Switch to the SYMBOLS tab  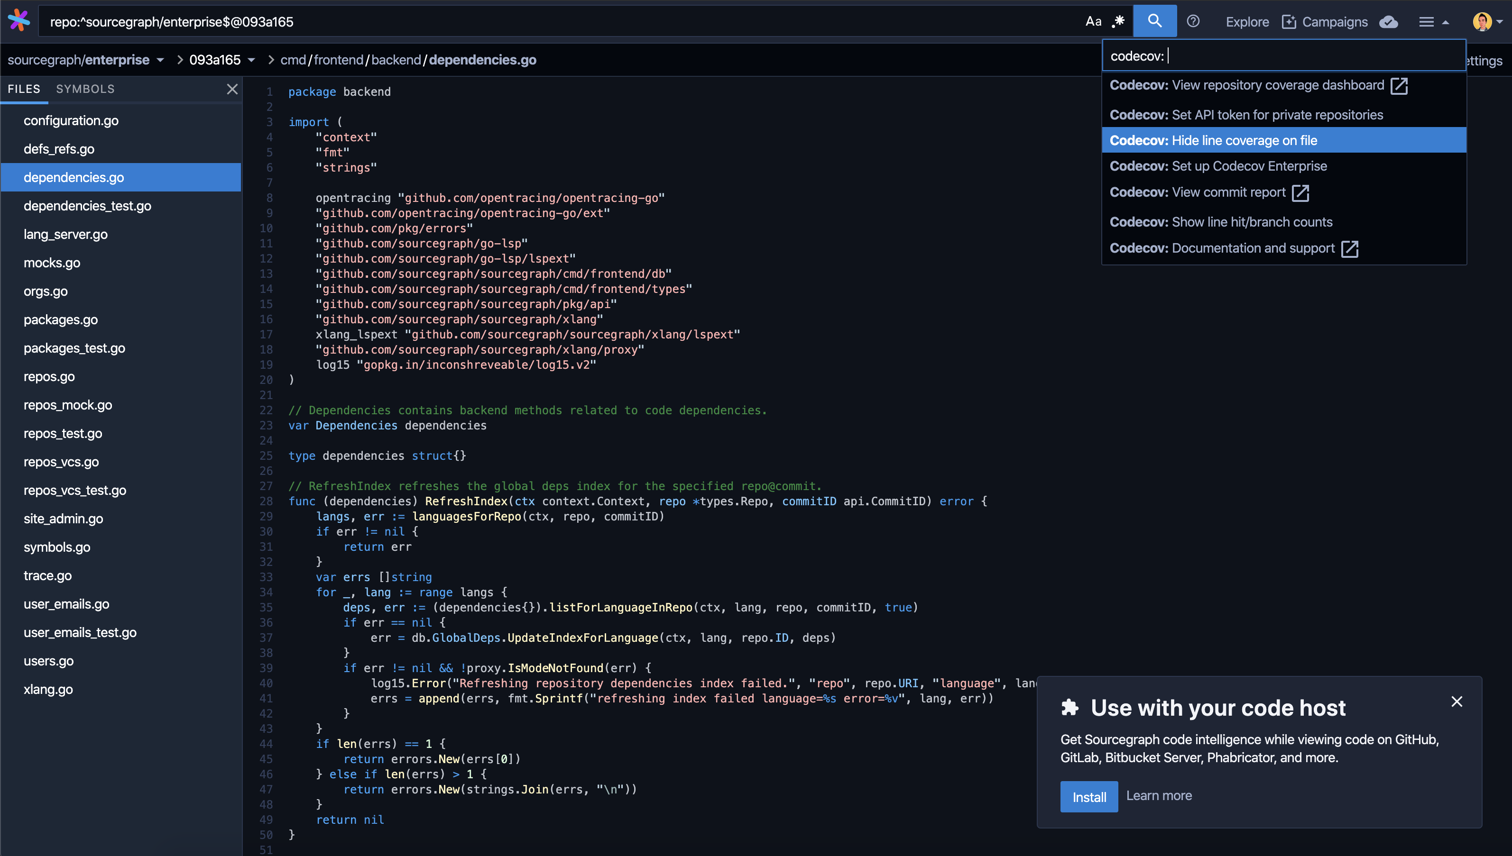pyautogui.click(x=85, y=89)
